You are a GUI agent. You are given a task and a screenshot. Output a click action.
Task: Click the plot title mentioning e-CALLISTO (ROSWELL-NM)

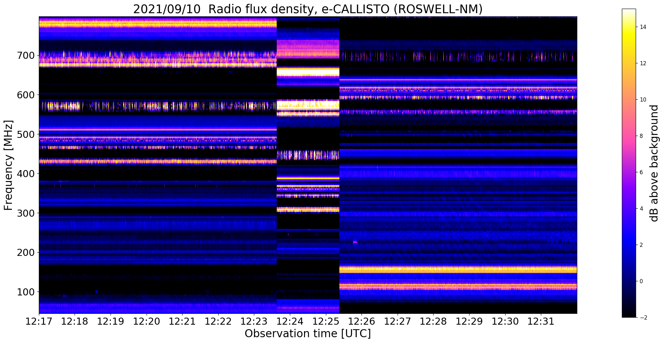point(308,9)
